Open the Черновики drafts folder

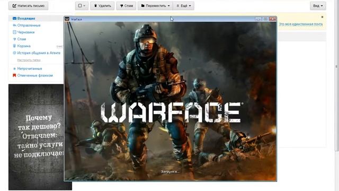26,32
